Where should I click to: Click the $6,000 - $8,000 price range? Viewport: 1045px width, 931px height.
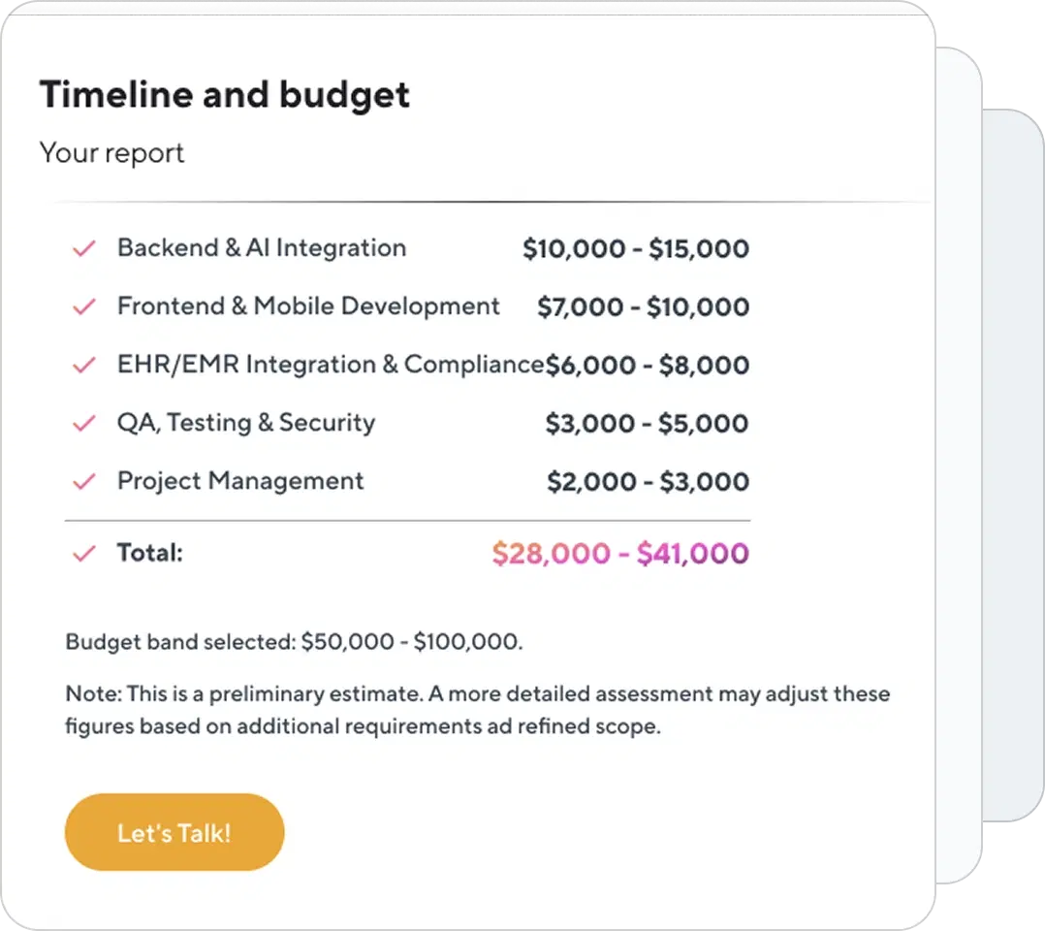pyautogui.click(x=648, y=365)
